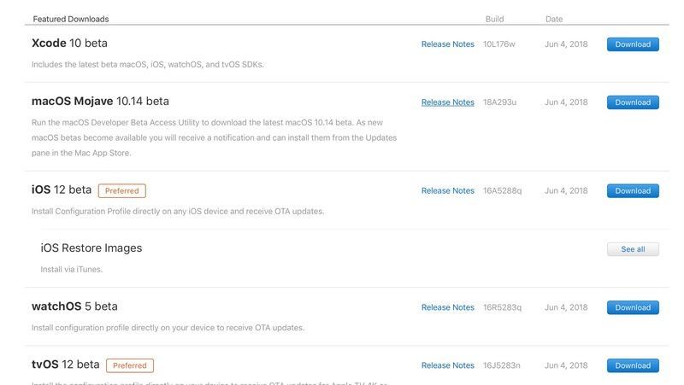Click macOS Developer Beta Access Utility description
Viewport: 684px width, 385px height.
pyautogui.click(x=215, y=137)
